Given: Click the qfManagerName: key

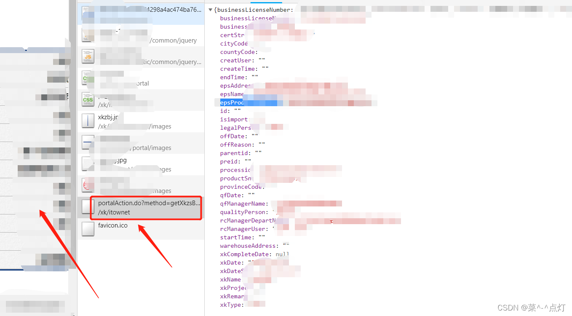Looking at the screenshot, I should (x=244, y=204).
